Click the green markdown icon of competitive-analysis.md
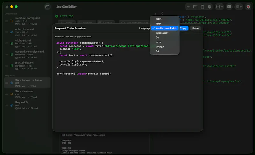This screenshot has height=155, width=255. pyautogui.click(x=11, y=55)
